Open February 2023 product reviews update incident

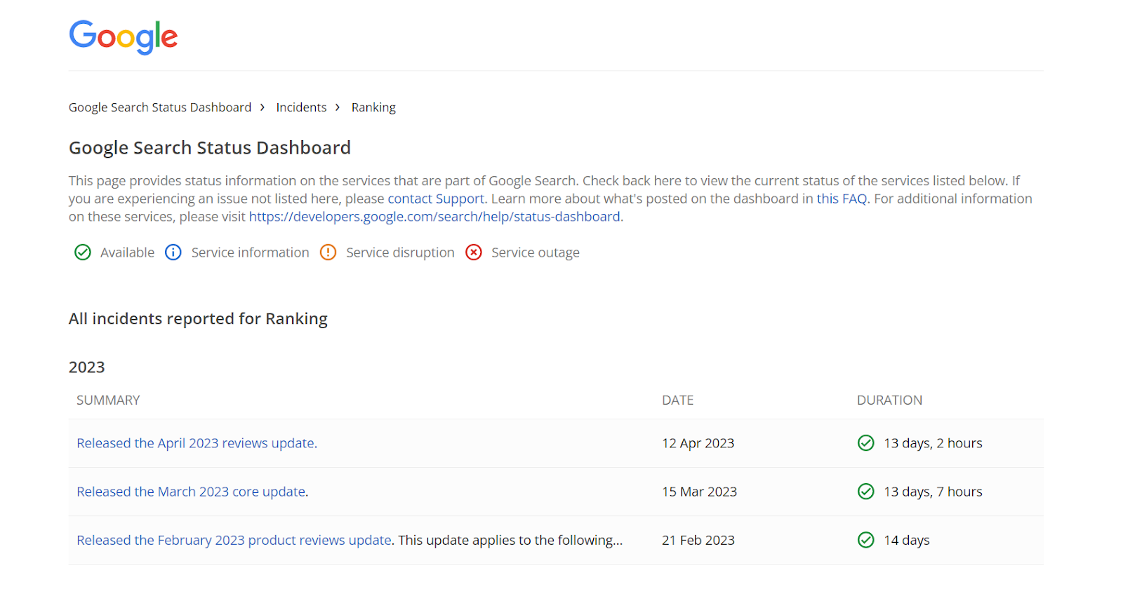pos(234,540)
